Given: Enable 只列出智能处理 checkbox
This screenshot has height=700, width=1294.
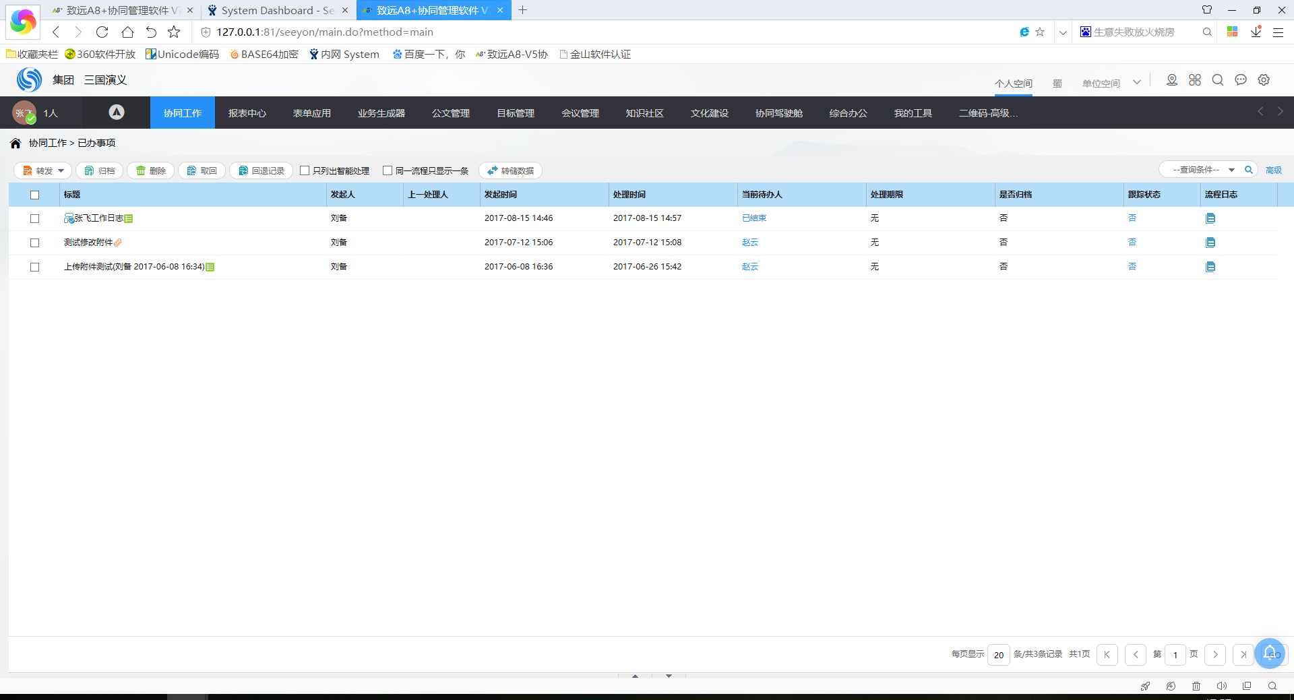Looking at the screenshot, I should tap(305, 171).
